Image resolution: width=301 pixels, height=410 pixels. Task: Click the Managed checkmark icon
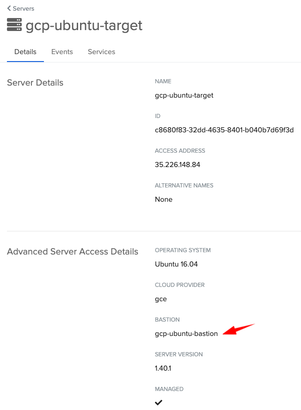[x=159, y=402]
